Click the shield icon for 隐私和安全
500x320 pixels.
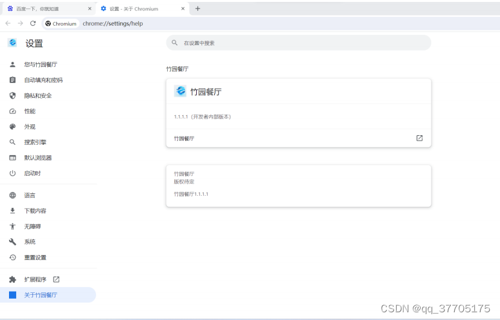[x=12, y=96]
